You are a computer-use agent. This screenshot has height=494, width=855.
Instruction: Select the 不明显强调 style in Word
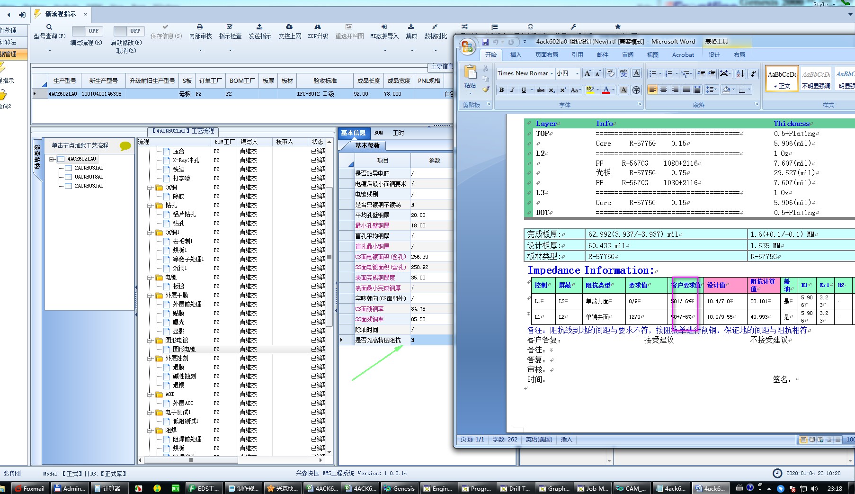(x=816, y=79)
